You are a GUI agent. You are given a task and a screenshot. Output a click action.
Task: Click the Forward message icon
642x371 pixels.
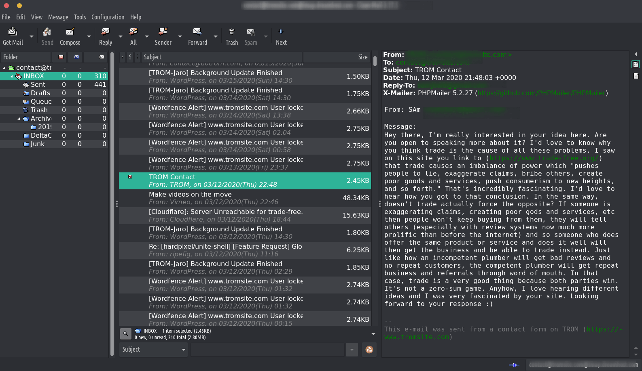point(197,31)
